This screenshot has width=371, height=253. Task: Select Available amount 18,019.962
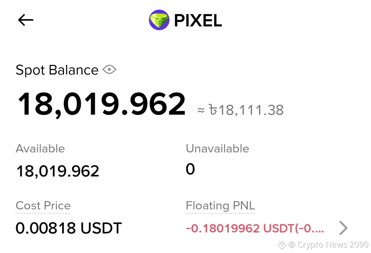[x=58, y=171]
